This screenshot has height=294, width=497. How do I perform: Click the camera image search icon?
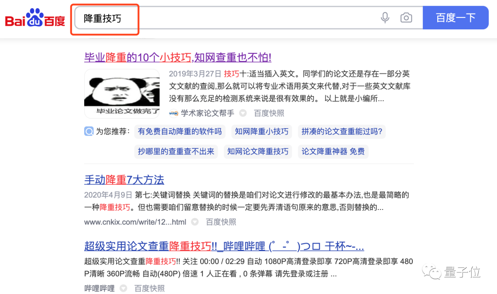pyautogui.click(x=406, y=18)
